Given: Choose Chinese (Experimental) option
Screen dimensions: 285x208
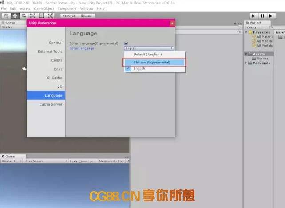Looking at the screenshot, I should point(154,62).
